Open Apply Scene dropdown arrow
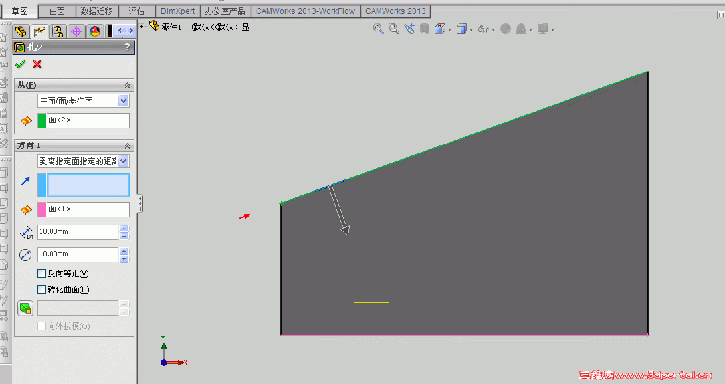Viewport: 725px width, 384px height. (x=530, y=30)
